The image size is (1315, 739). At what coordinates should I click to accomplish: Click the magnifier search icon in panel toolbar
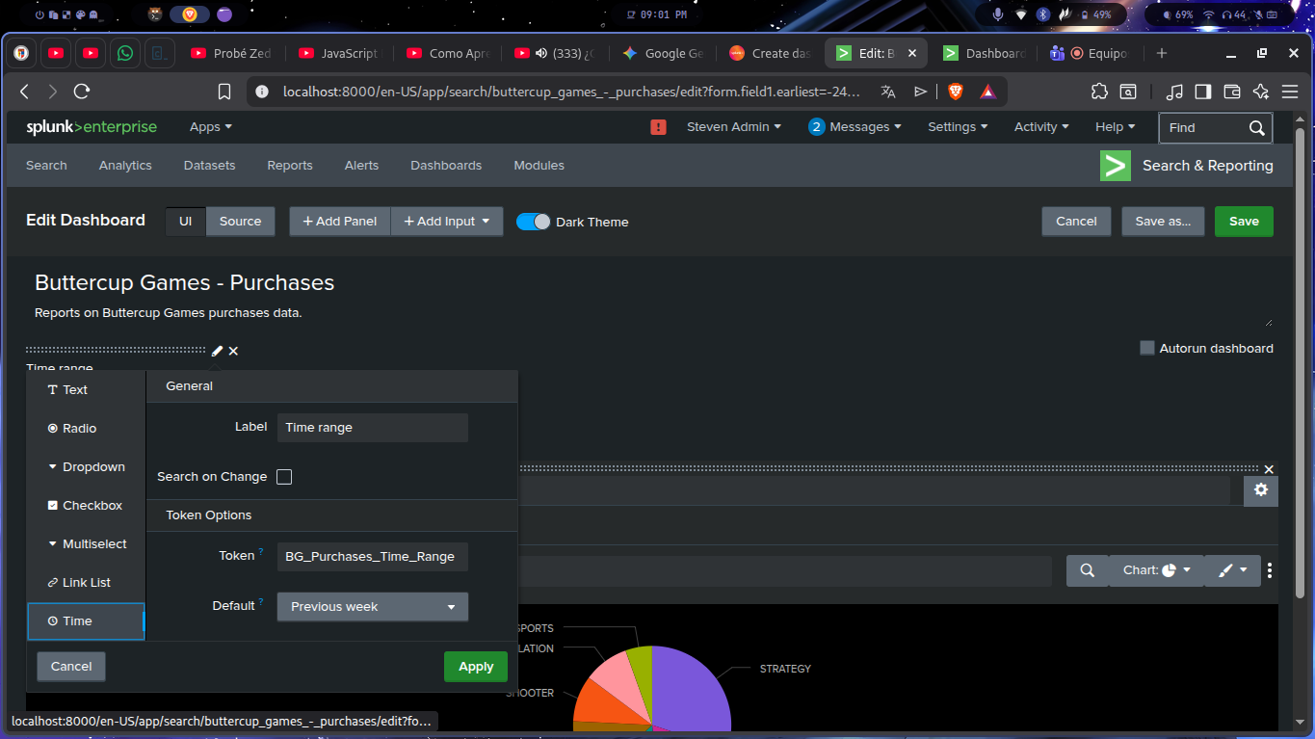[x=1087, y=570]
